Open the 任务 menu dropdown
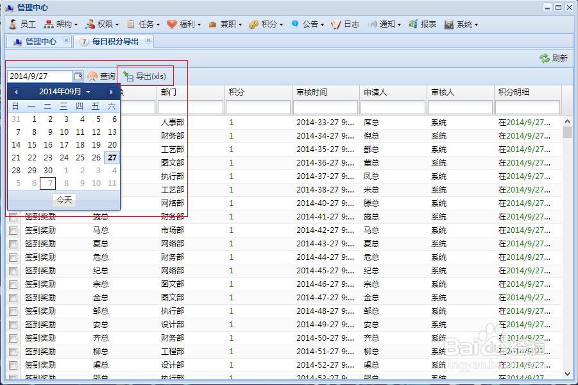The height and width of the screenshot is (385, 578). [144, 24]
